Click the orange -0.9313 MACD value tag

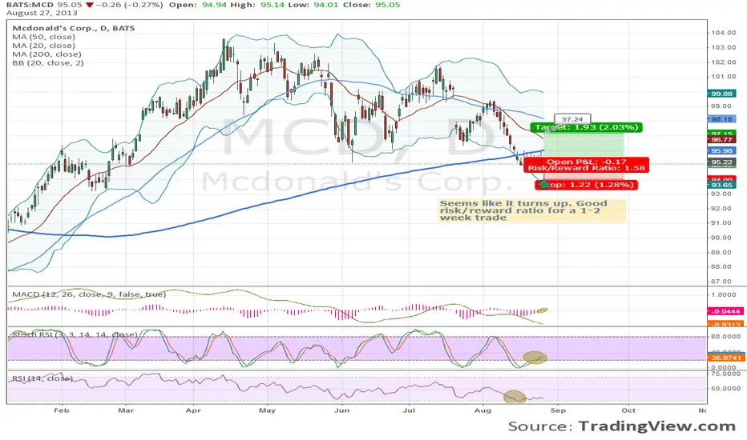[725, 324]
